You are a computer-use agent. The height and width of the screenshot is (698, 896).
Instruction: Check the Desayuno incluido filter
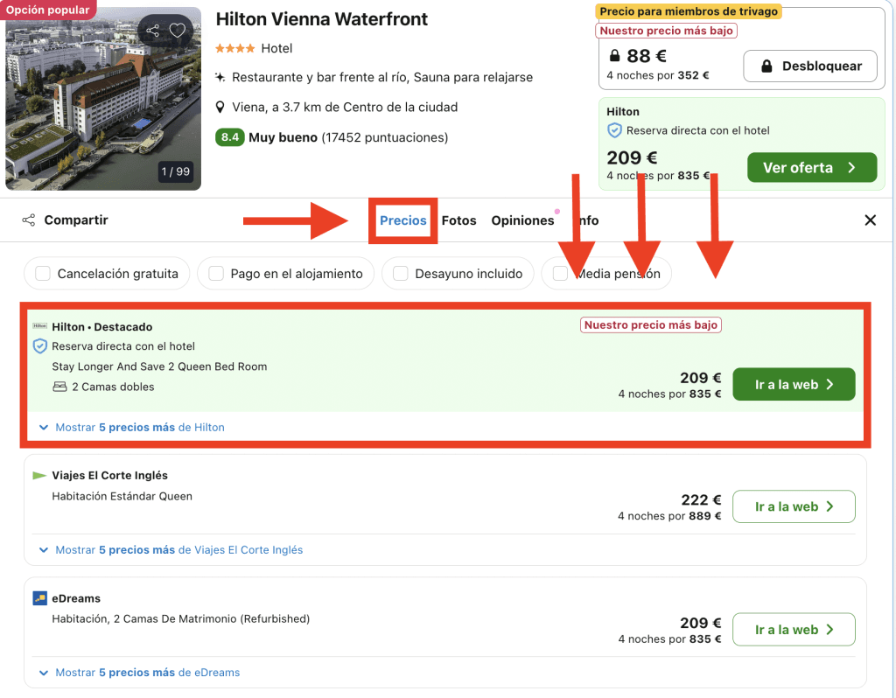tap(401, 274)
